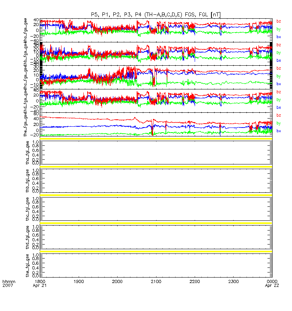Select the 2000 time tick label
292x311 pixels.
pyautogui.click(x=118, y=281)
